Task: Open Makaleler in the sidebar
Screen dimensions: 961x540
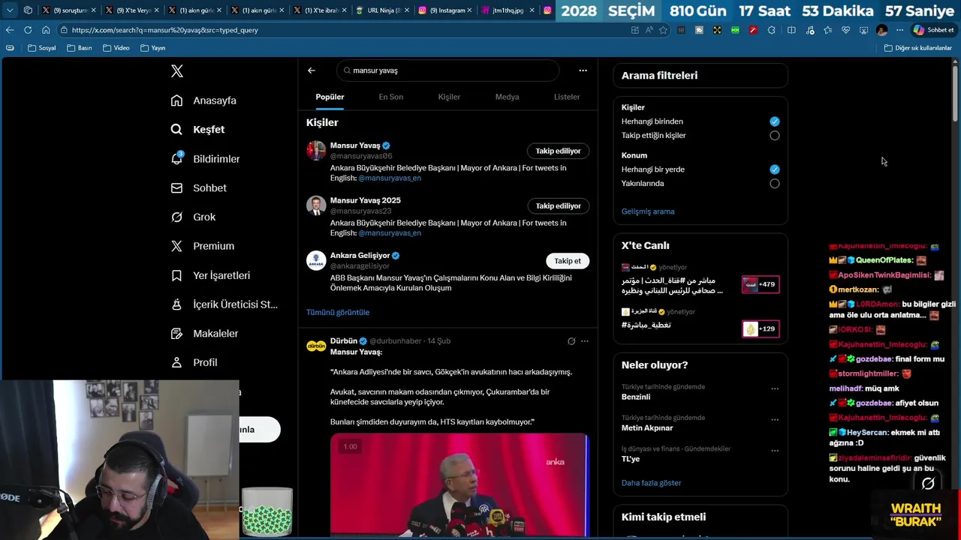Action: [x=205, y=334]
